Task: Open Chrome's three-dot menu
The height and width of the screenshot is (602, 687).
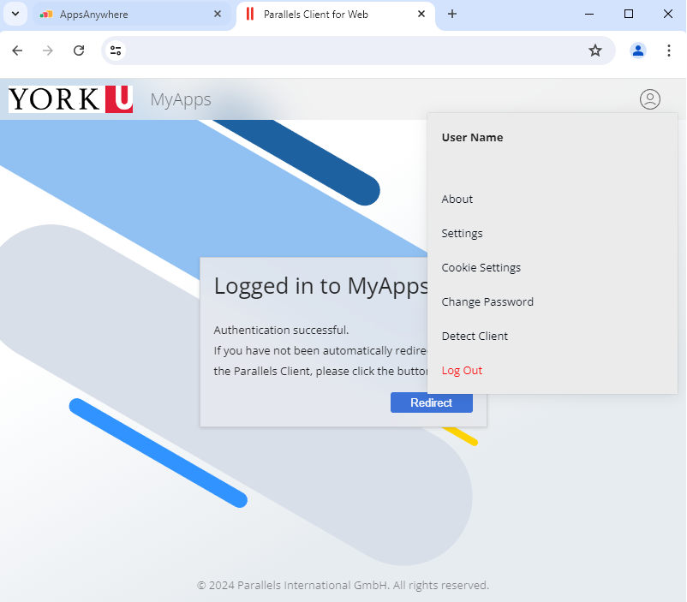Action: click(669, 51)
